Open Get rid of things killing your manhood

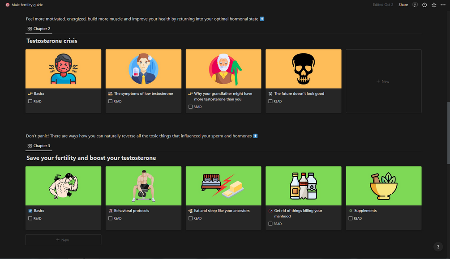[x=298, y=213]
